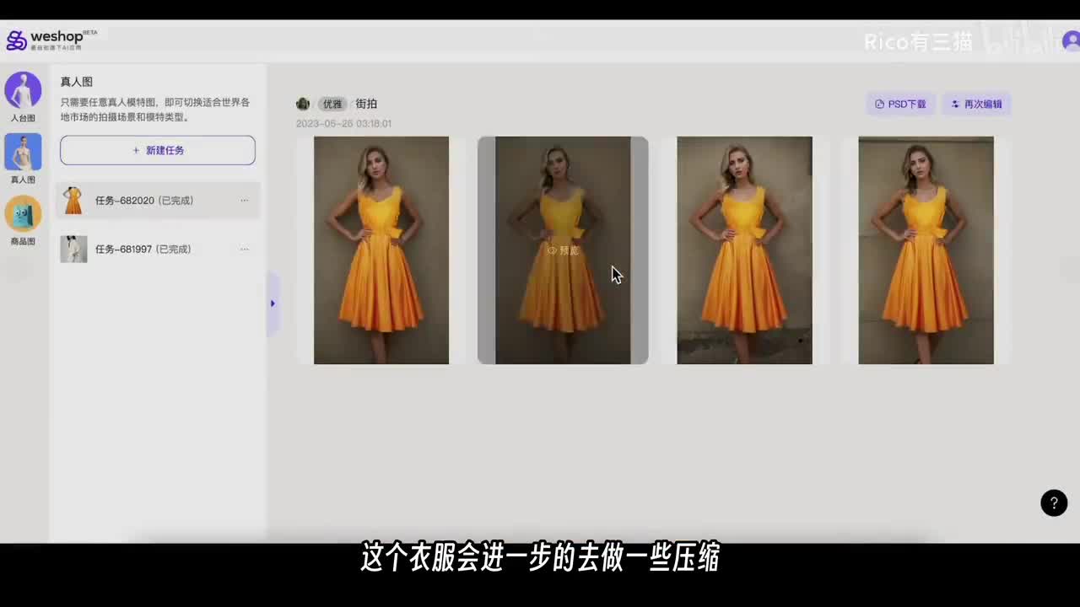This screenshot has height=607, width=1080.
Task: Select 任务-682020 in the task list
Action: [x=143, y=201]
